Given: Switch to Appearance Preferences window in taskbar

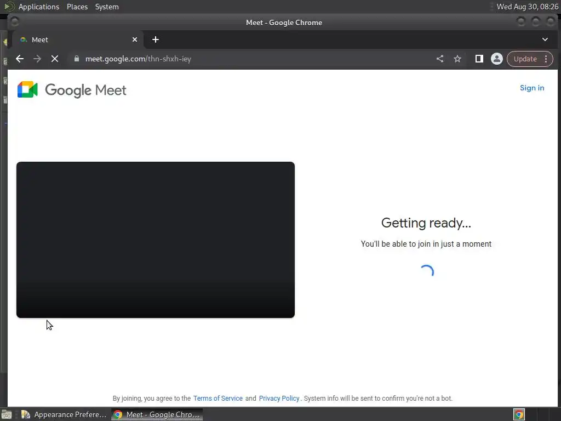Looking at the screenshot, I should pyautogui.click(x=64, y=414).
